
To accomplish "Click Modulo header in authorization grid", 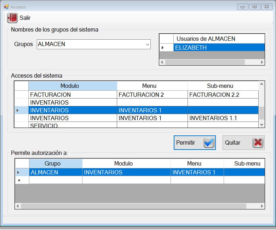I will point(126,164).
